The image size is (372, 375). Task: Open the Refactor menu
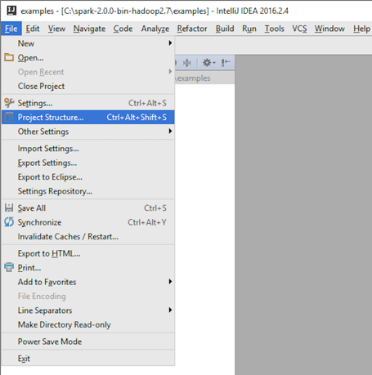(x=192, y=29)
